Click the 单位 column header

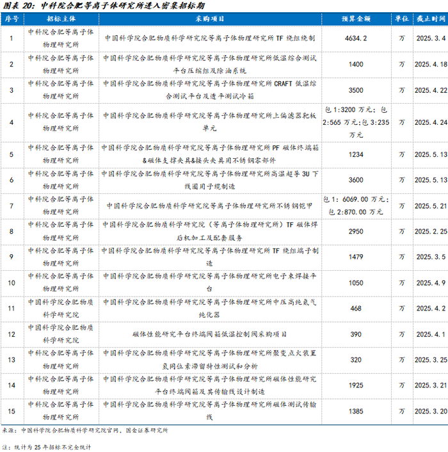[x=402, y=19]
